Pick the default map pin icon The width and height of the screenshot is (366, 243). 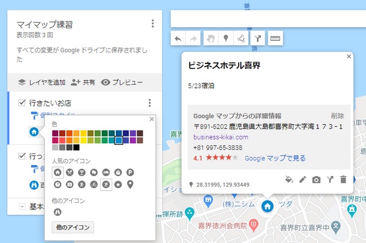tap(131, 185)
